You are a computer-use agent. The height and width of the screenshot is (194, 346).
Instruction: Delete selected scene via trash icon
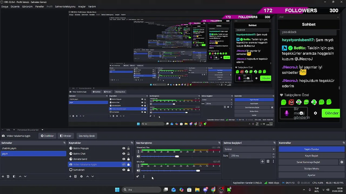(8, 176)
